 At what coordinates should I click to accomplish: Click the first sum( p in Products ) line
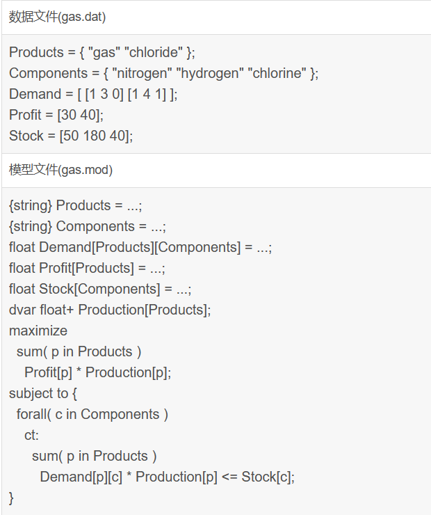(x=79, y=352)
